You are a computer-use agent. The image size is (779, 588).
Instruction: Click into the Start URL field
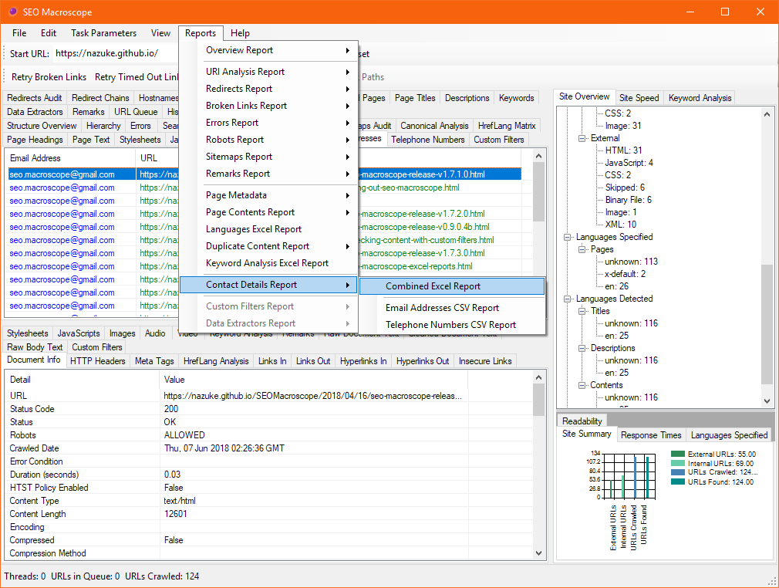pyautogui.click(x=116, y=53)
